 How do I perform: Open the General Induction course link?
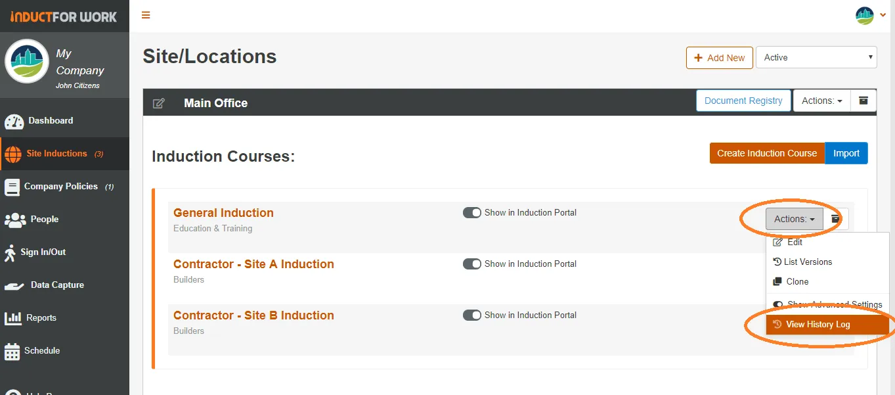click(223, 213)
